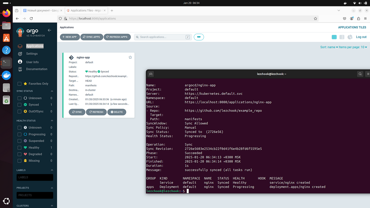Screen dimensions: 370x208
Task: Collapse the LABELS filter section
Action: [x=52, y=170]
